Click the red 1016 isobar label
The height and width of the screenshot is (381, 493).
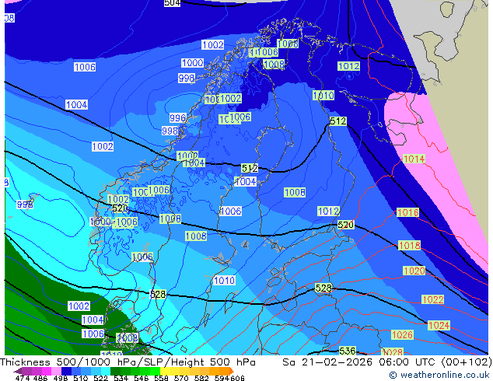(x=407, y=213)
